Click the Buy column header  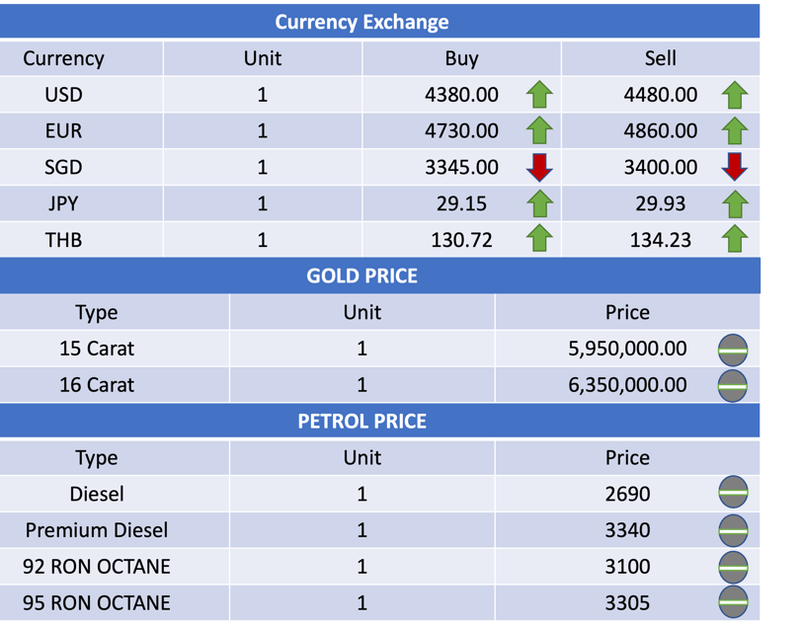tap(461, 58)
